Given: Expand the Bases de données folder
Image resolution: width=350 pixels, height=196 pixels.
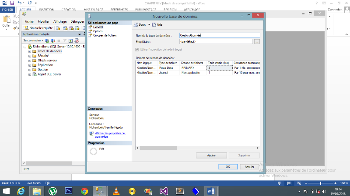Looking at the screenshot, I should (30, 51).
